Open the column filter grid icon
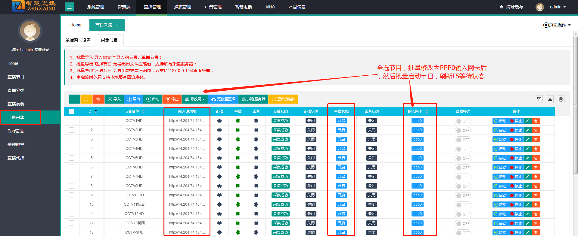This screenshot has width=578, height=236. (539, 99)
